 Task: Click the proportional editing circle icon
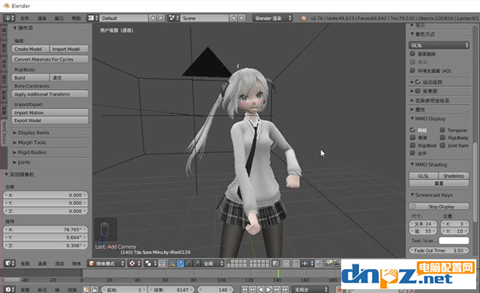point(286,263)
